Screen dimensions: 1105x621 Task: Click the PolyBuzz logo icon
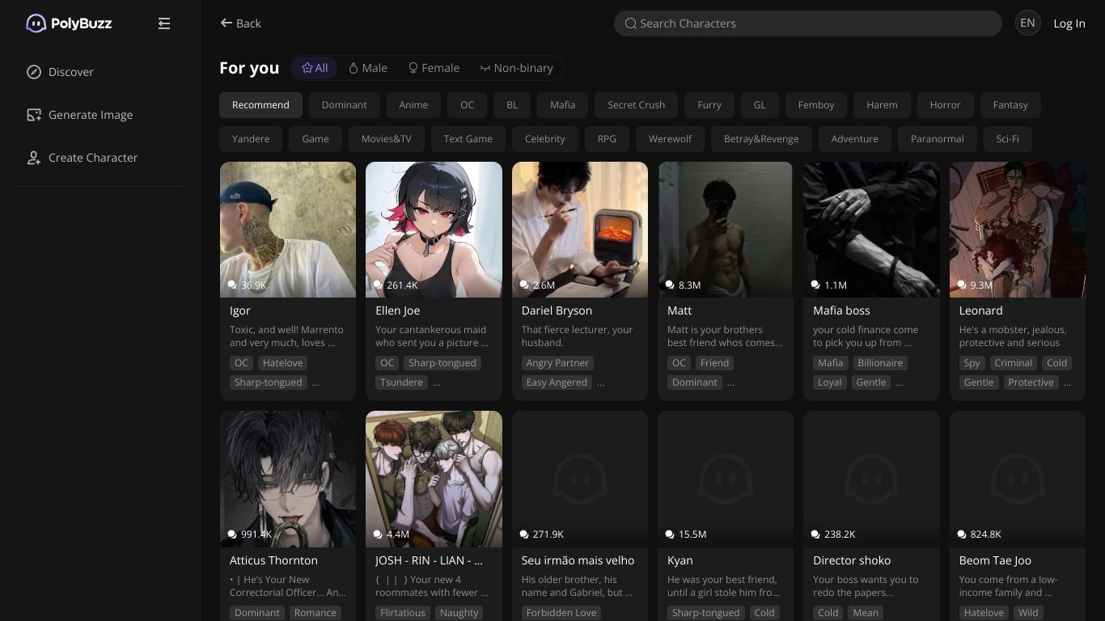(x=36, y=23)
